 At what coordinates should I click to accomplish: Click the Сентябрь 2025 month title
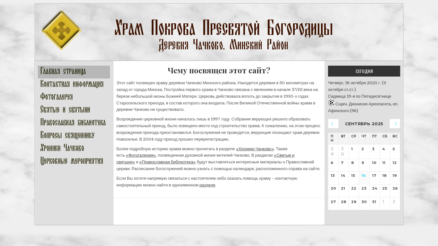click(364, 124)
